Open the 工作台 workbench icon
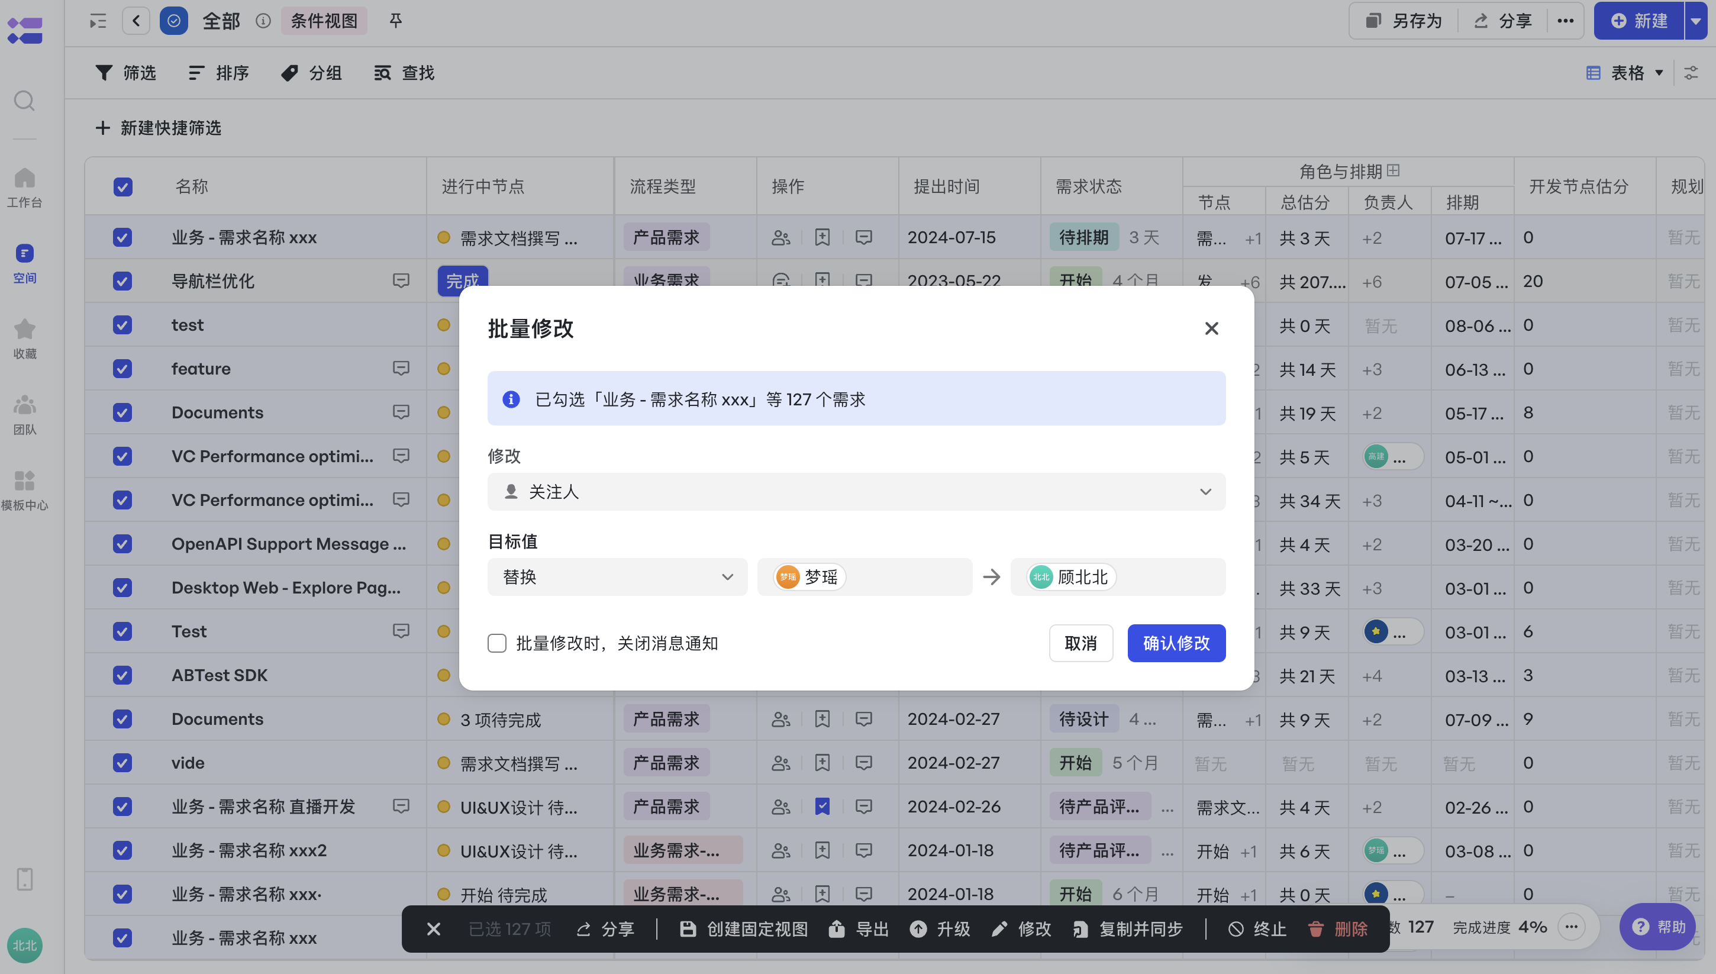1716x974 pixels. [x=25, y=188]
